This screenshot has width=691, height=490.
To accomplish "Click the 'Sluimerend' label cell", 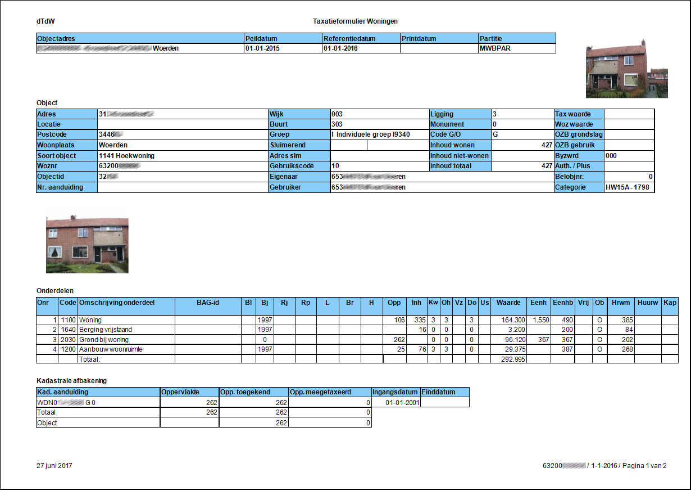I will pos(299,145).
